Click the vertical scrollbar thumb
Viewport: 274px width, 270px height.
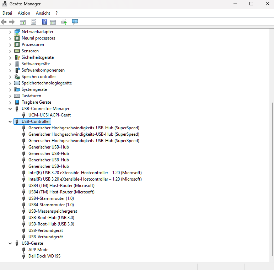pyautogui.click(x=272, y=179)
